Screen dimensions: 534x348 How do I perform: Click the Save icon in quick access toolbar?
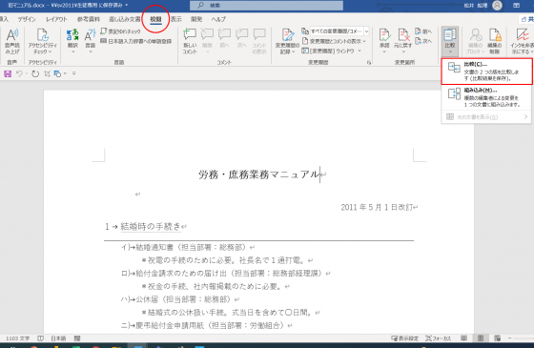(x=8, y=73)
